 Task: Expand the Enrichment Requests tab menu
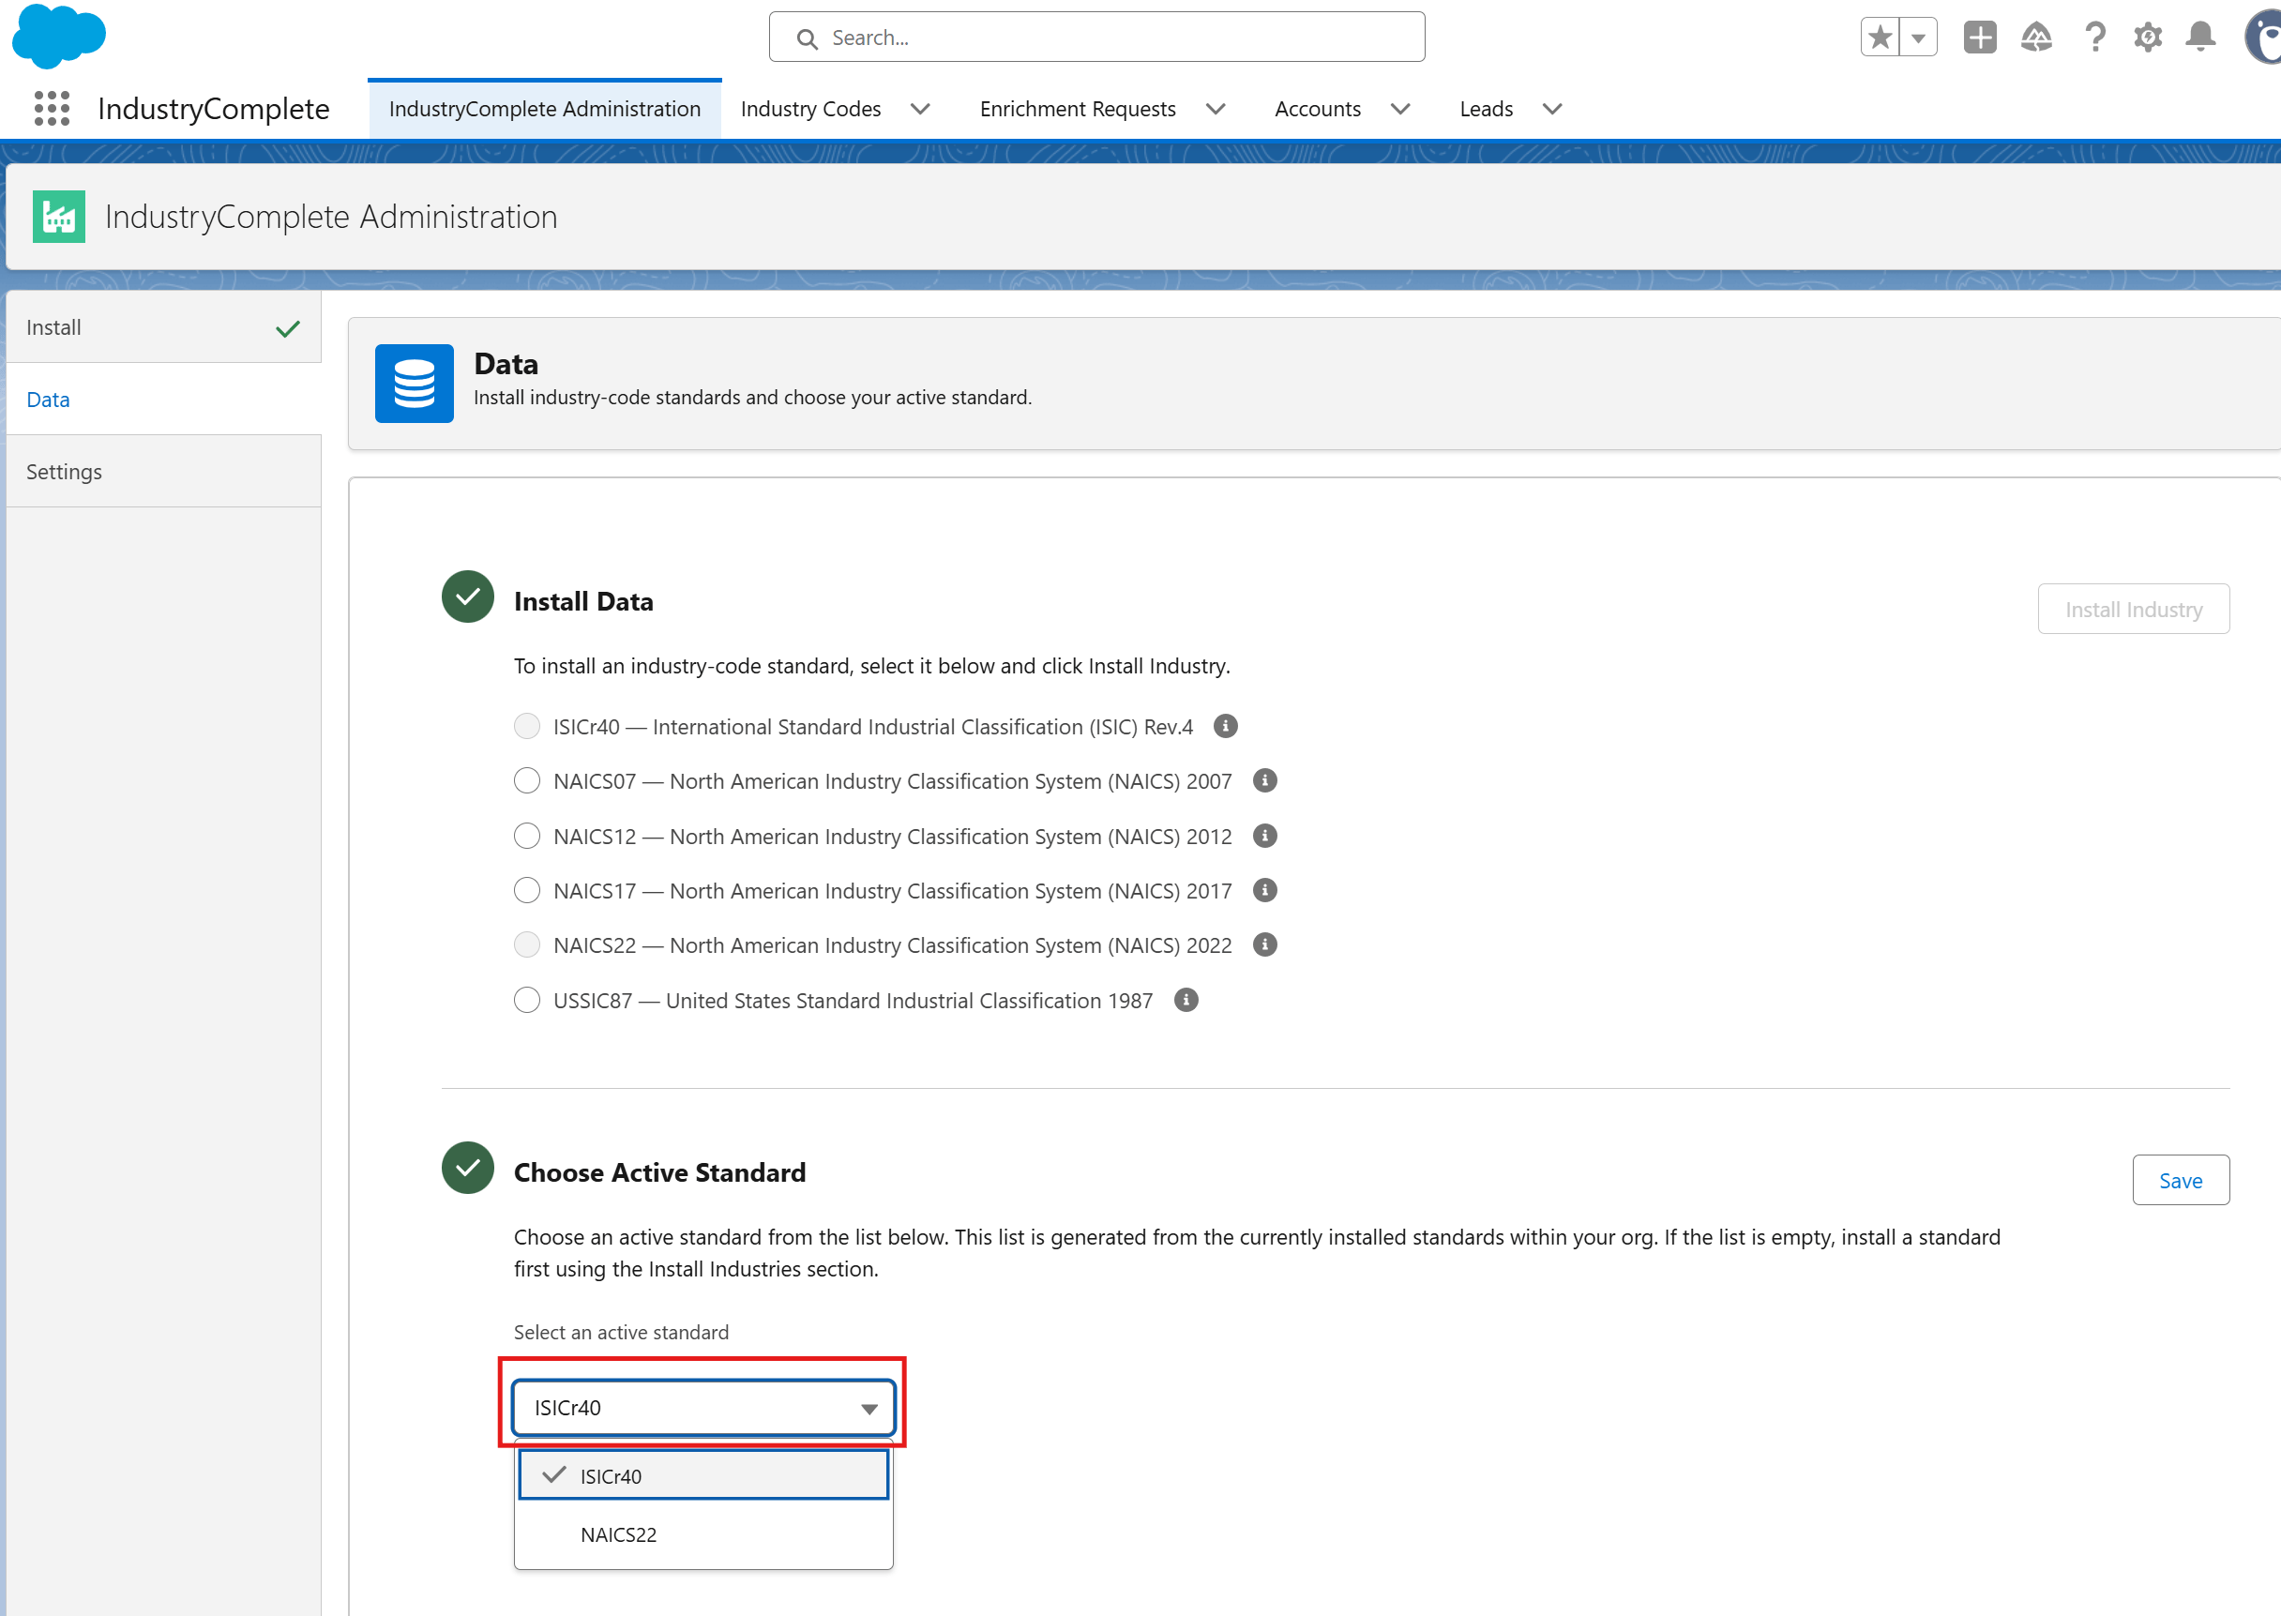coord(1216,110)
